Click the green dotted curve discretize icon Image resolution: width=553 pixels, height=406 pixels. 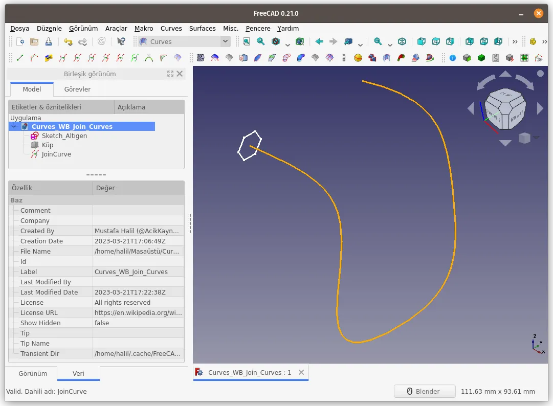click(135, 58)
